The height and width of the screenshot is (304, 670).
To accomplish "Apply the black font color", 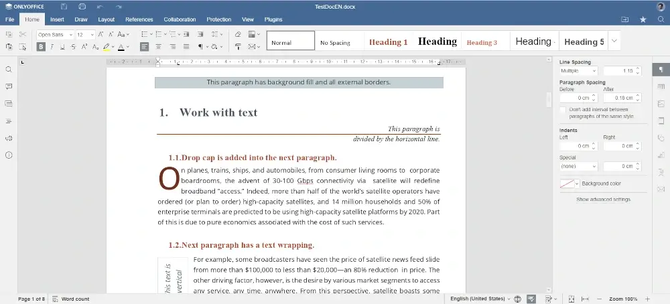I will pos(121,47).
